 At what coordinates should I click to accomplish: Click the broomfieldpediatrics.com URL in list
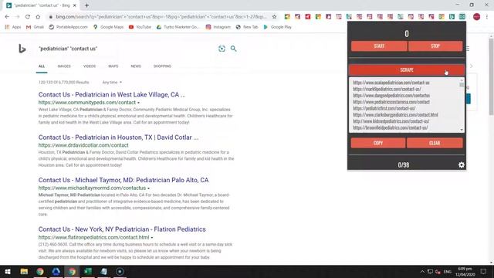(390, 127)
